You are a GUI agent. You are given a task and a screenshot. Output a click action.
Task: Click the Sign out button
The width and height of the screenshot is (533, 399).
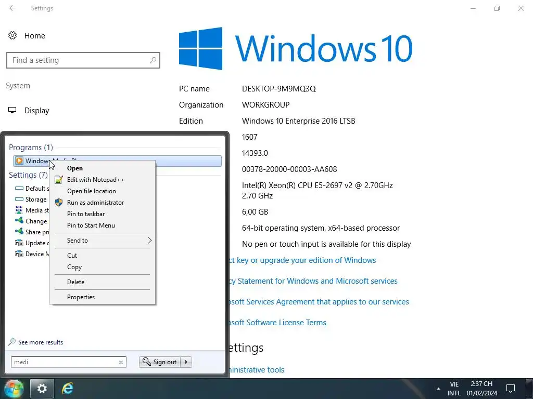[160, 362]
